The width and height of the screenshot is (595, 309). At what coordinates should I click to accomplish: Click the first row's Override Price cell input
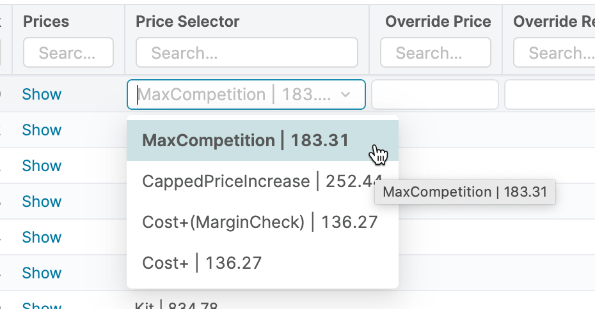coord(434,95)
